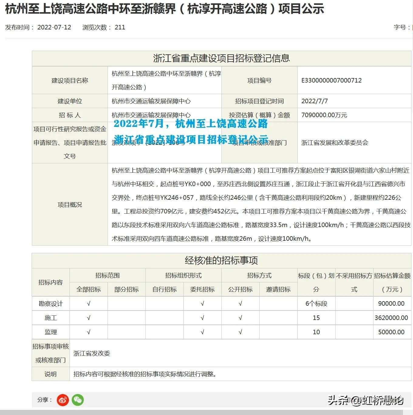
Task: Select the 建设单位 label cell
Action: click(70, 101)
